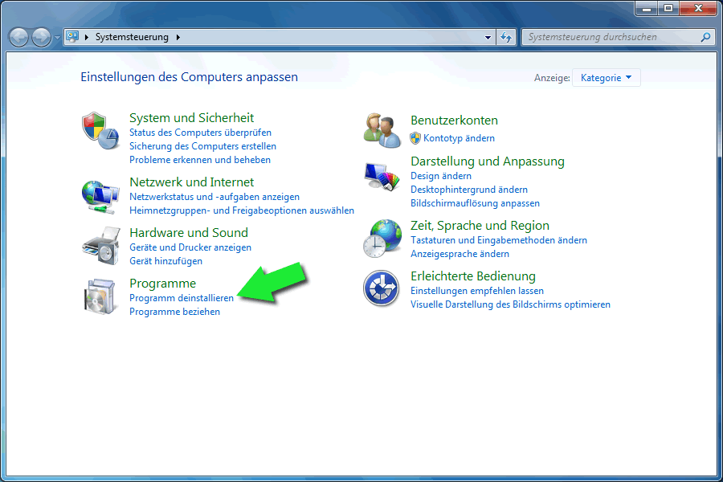This screenshot has width=723, height=482.
Task: Open the Anzeige Kategorie dropdown
Action: [x=606, y=77]
